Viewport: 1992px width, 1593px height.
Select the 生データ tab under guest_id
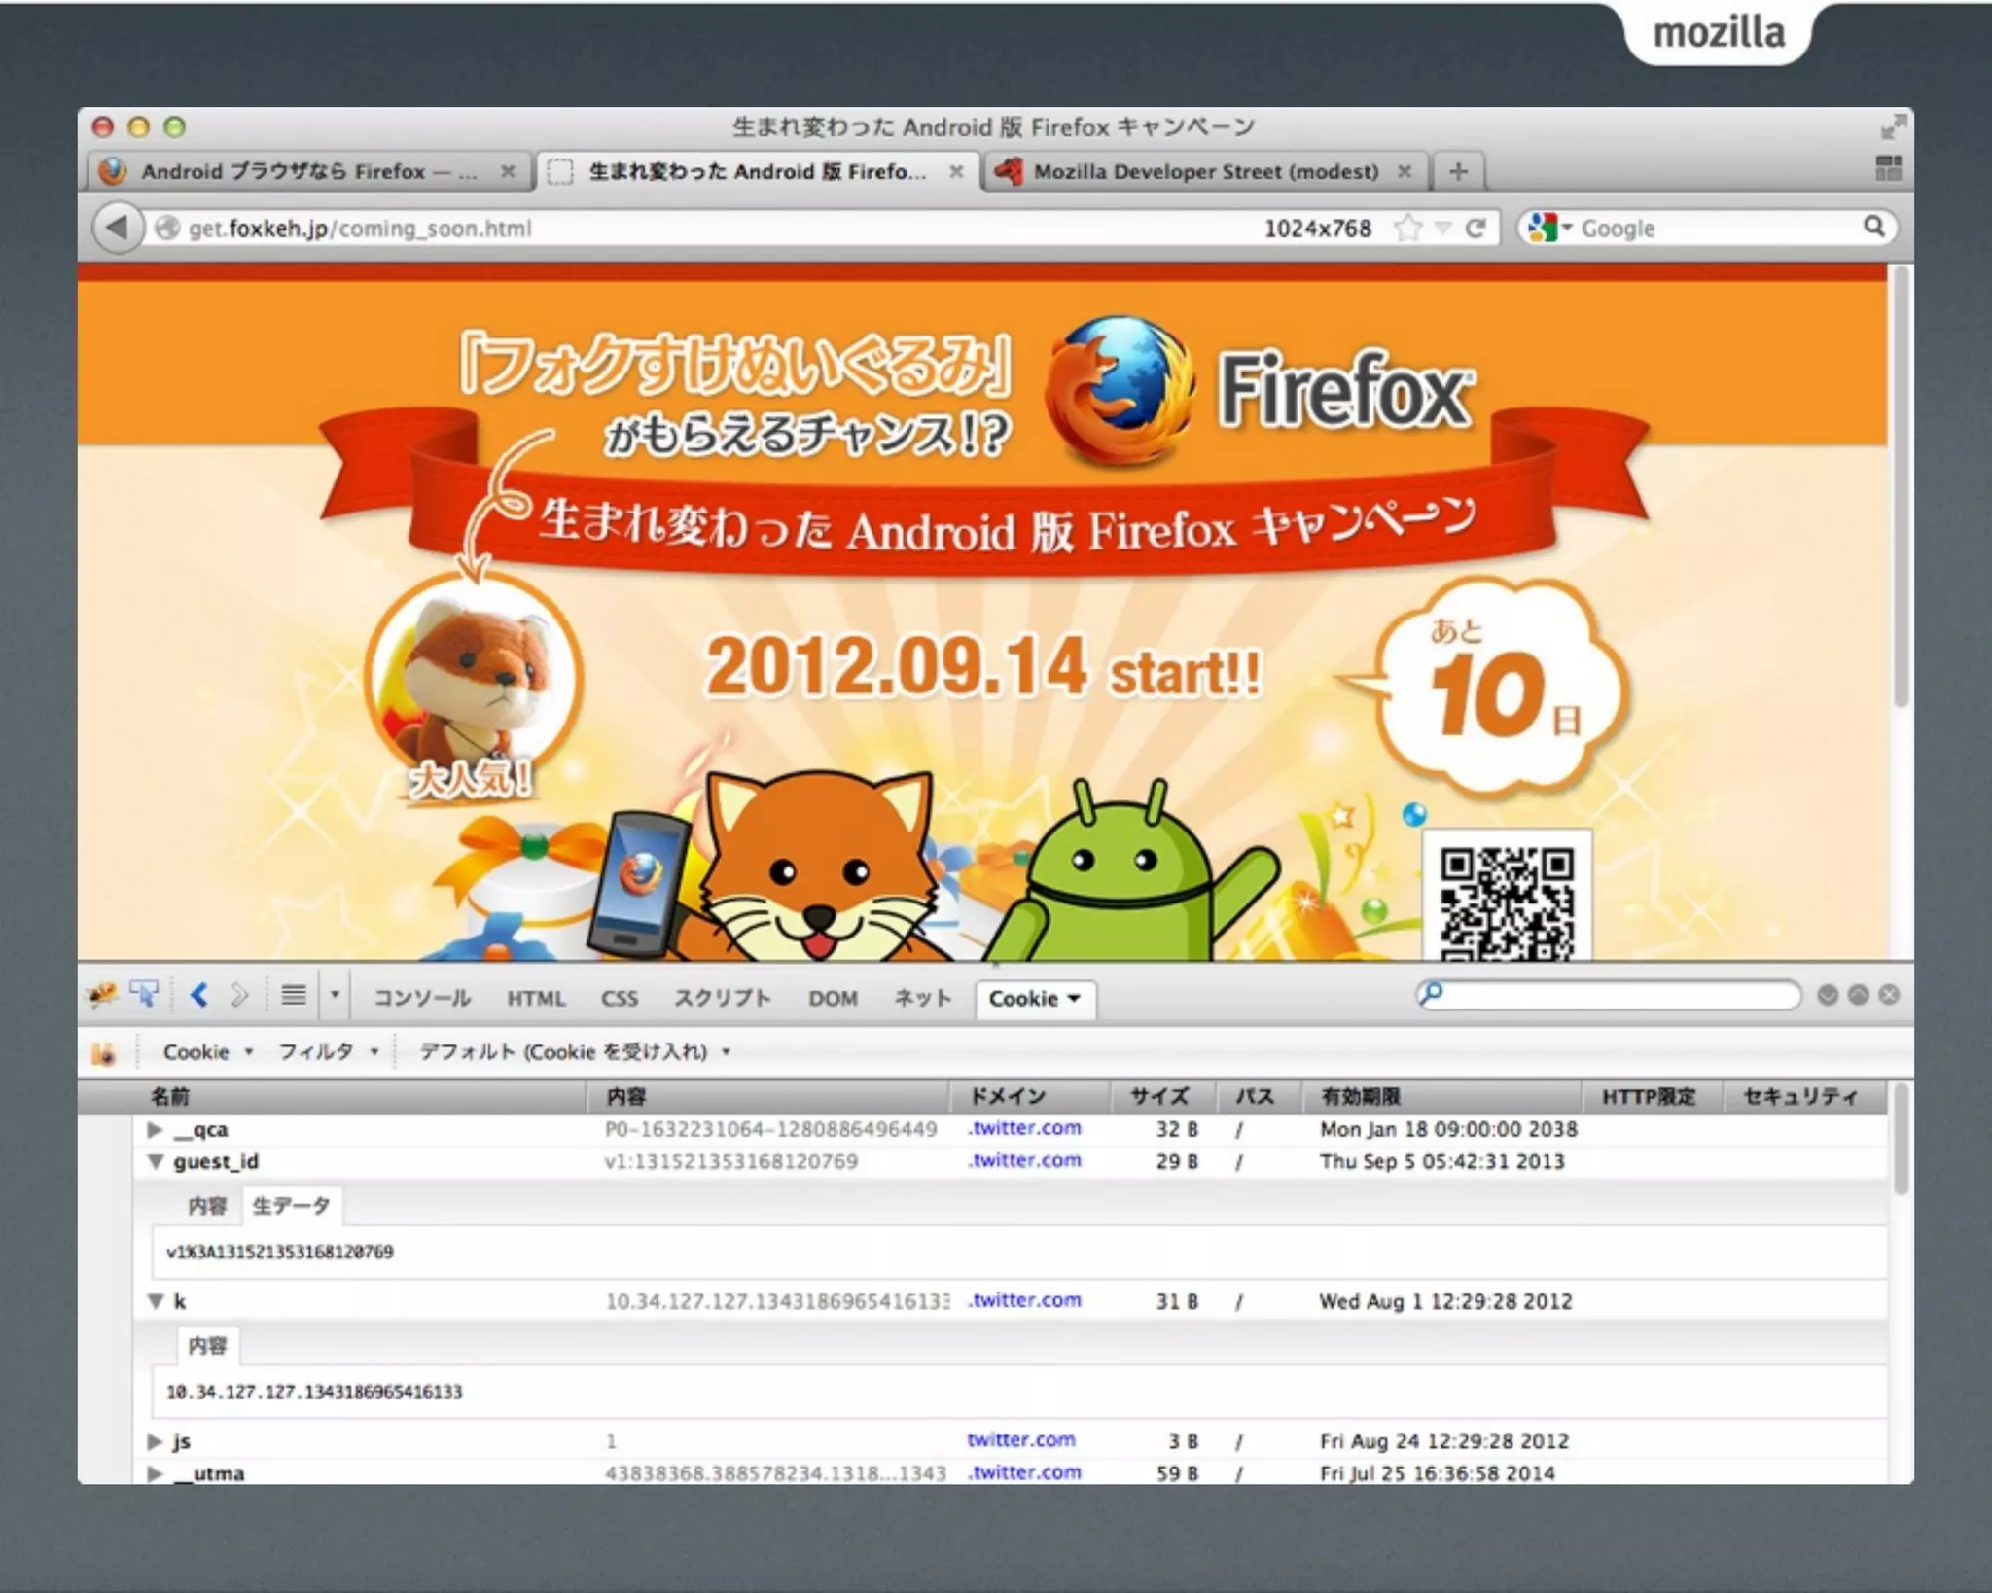tap(291, 1206)
